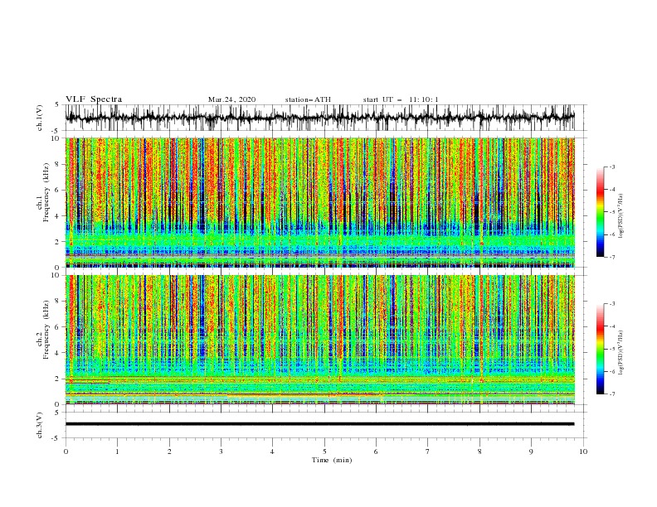Click the ch.1 "log(PSD)(V²/Hz)" color bar caption

click(x=620, y=216)
